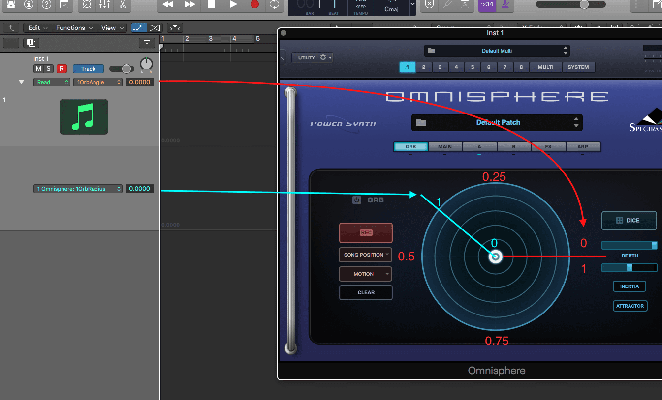Toggle the 1234 Count-in button

point(487,5)
